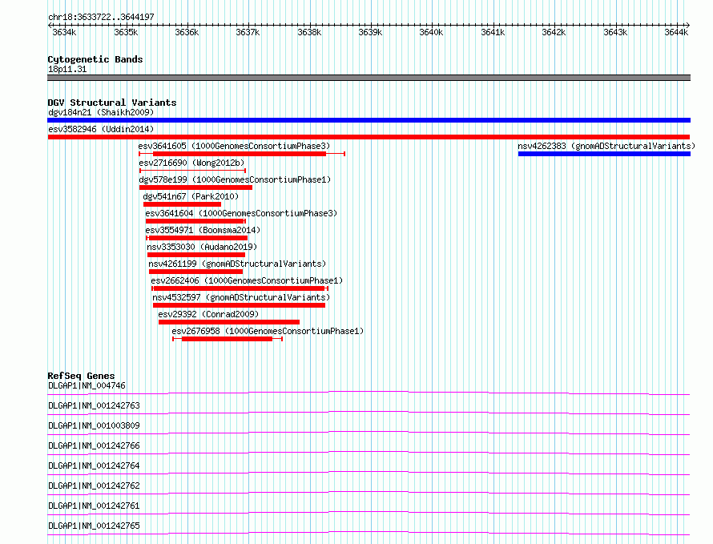
Task: Click the esv3641605 (1000GenomesConsortiumPhase3) label
Action: pyautogui.click(x=234, y=146)
